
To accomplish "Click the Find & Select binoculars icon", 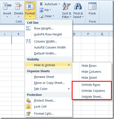I will (78, 6).
